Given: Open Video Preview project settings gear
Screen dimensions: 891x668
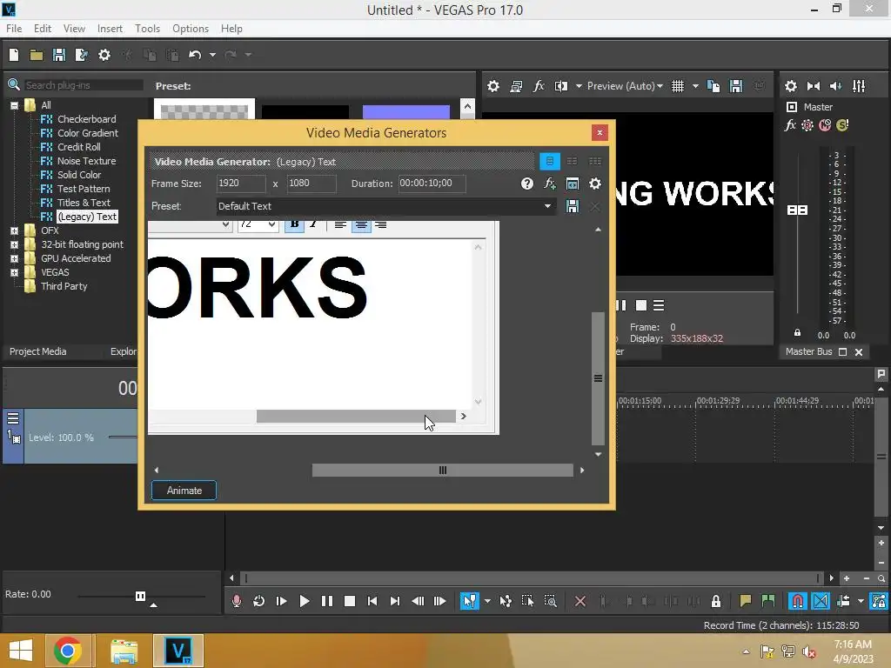Looking at the screenshot, I should click(x=493, y=86).
